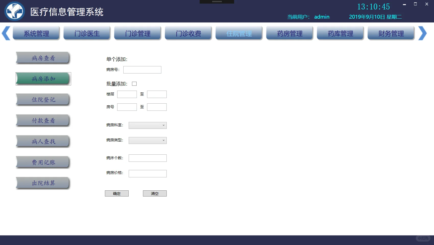
Task: Click the 清空 clear button
Action: click(x=155, y=193)
